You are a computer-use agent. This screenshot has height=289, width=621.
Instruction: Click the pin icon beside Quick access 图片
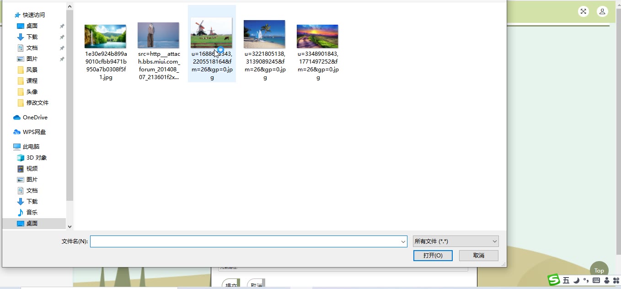click(62, 59)
